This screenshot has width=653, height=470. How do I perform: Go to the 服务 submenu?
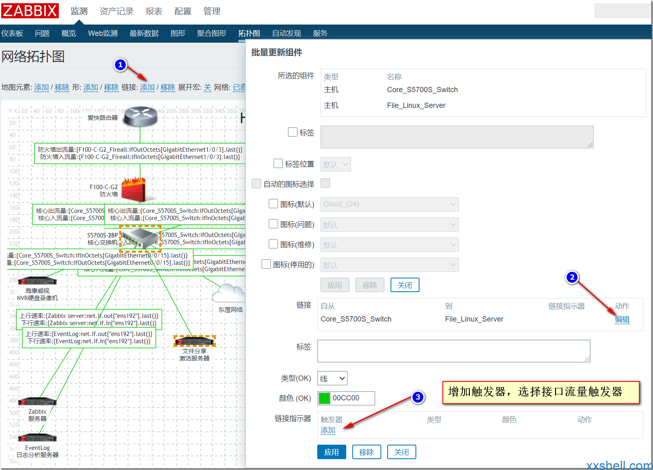[320, 33]
